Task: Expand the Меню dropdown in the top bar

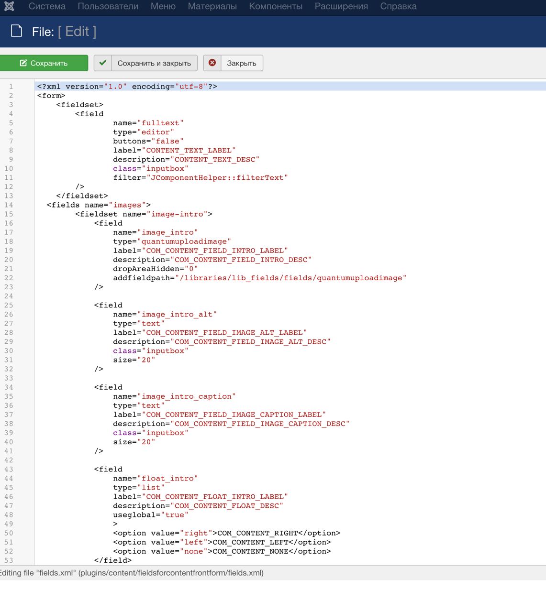Action: pos(163,6)
